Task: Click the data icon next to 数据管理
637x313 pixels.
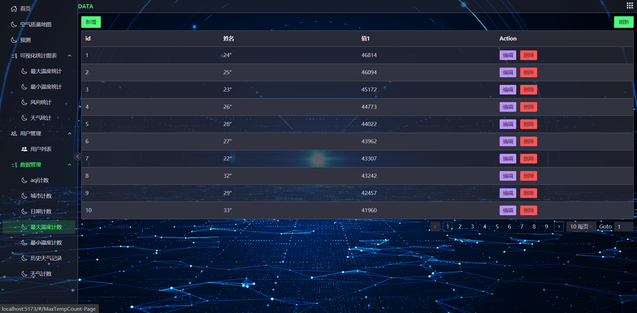Action: (x=14, y=164)
